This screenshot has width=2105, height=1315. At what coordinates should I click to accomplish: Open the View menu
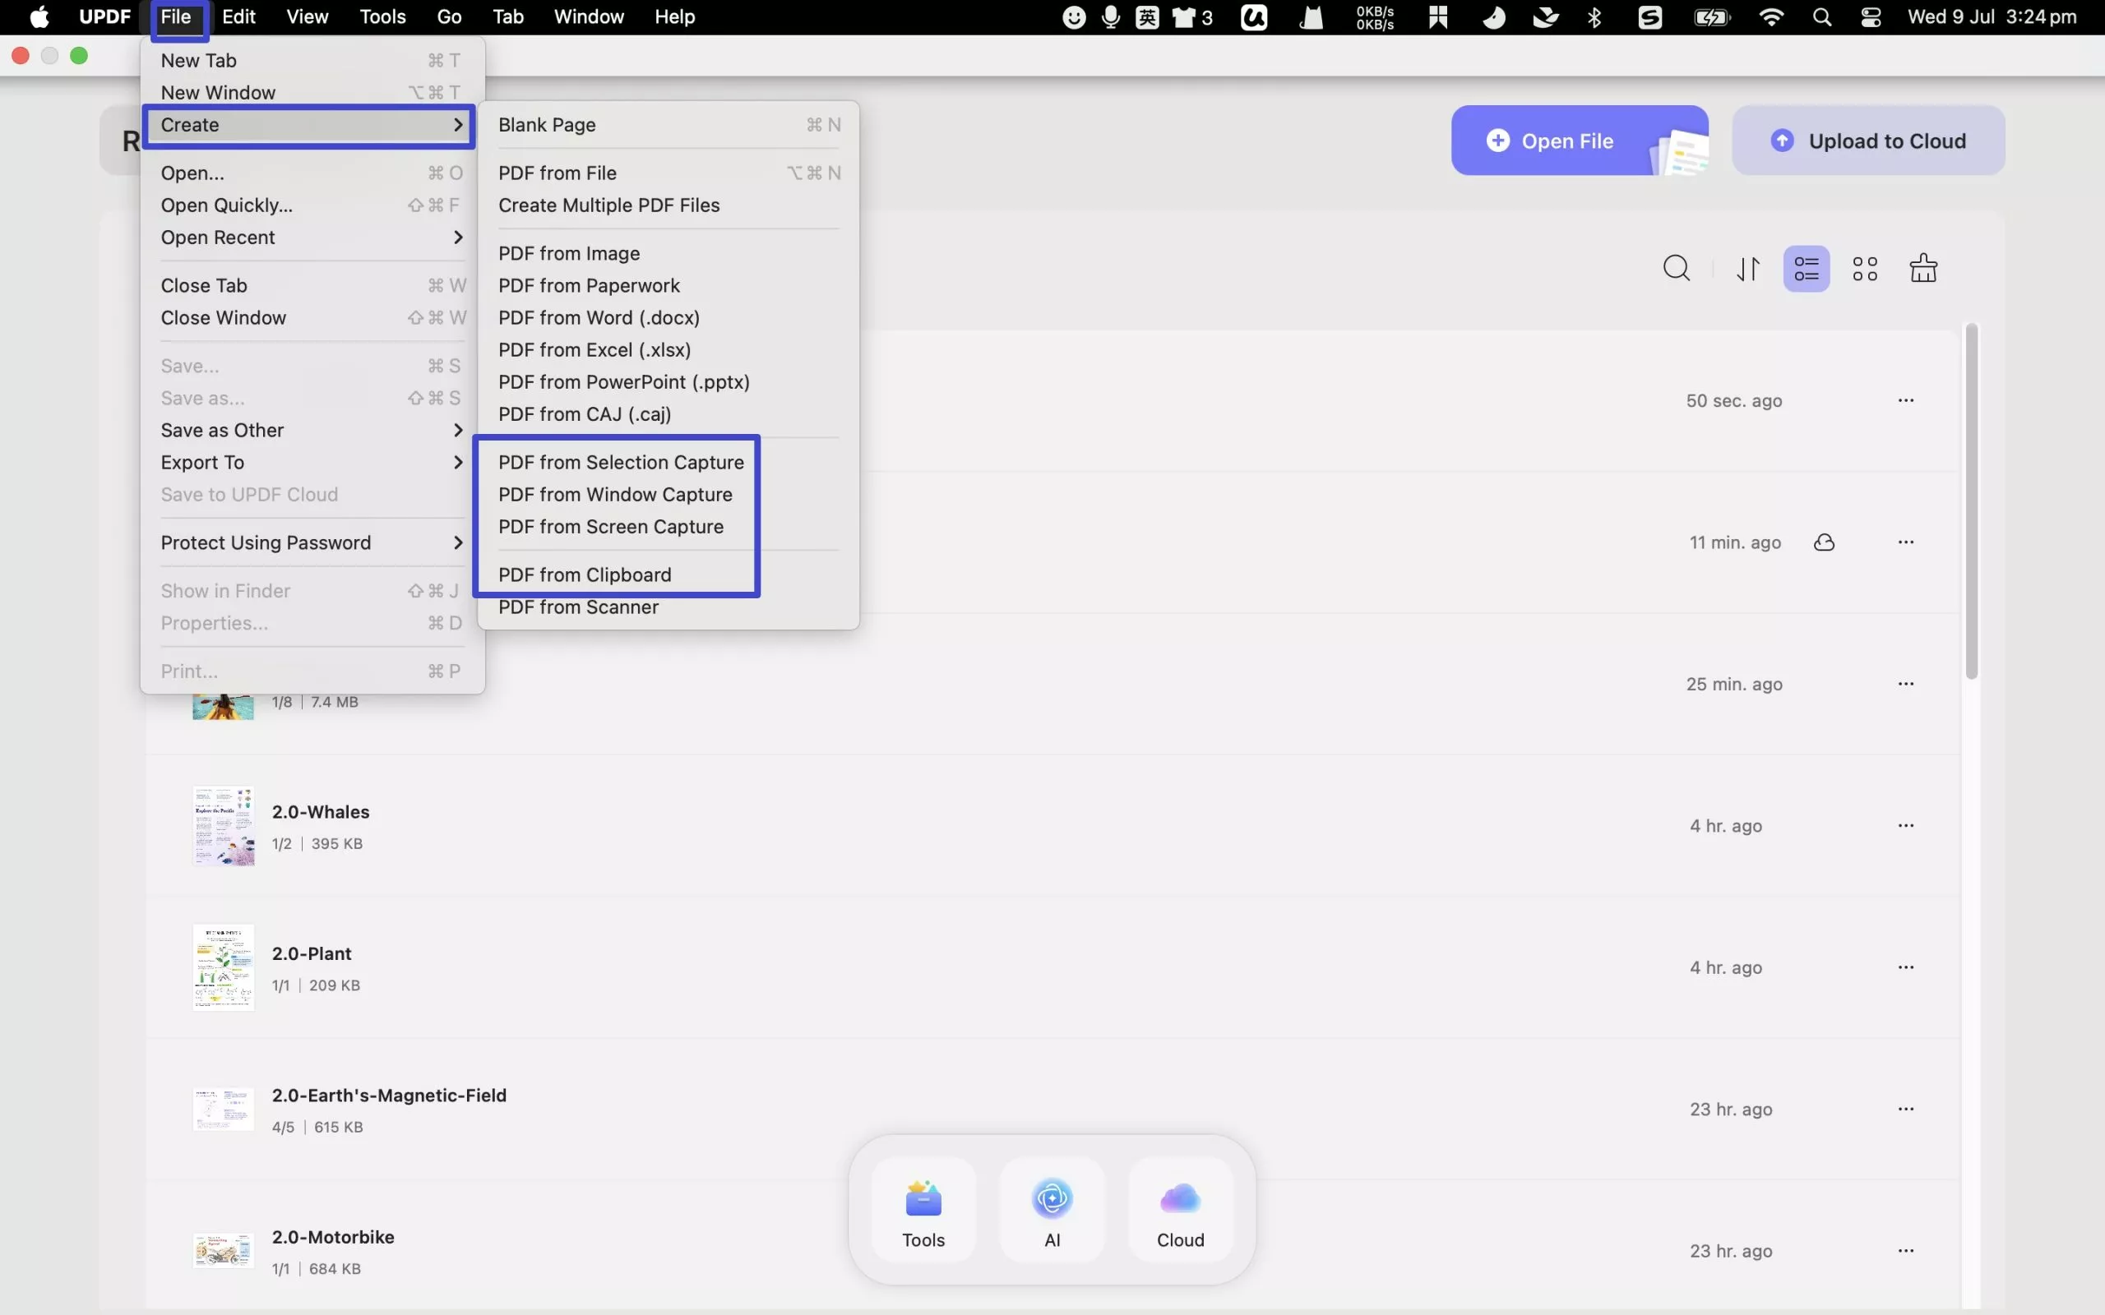[307, 16]
